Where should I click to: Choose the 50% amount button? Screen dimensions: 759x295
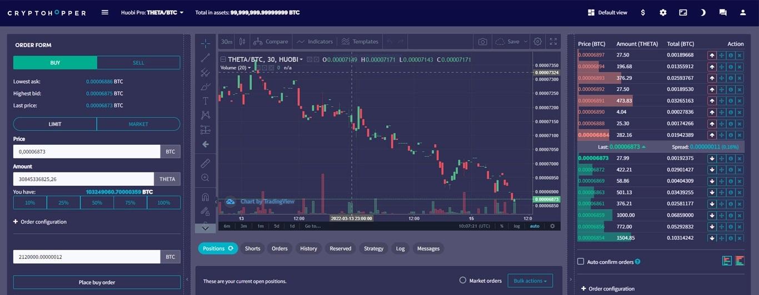[97, 202]
